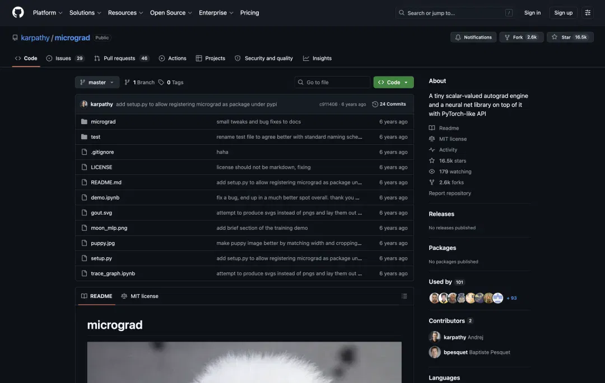The image size is (605, 383).
Task: Select the README tab below files
Action: [96, 296]
